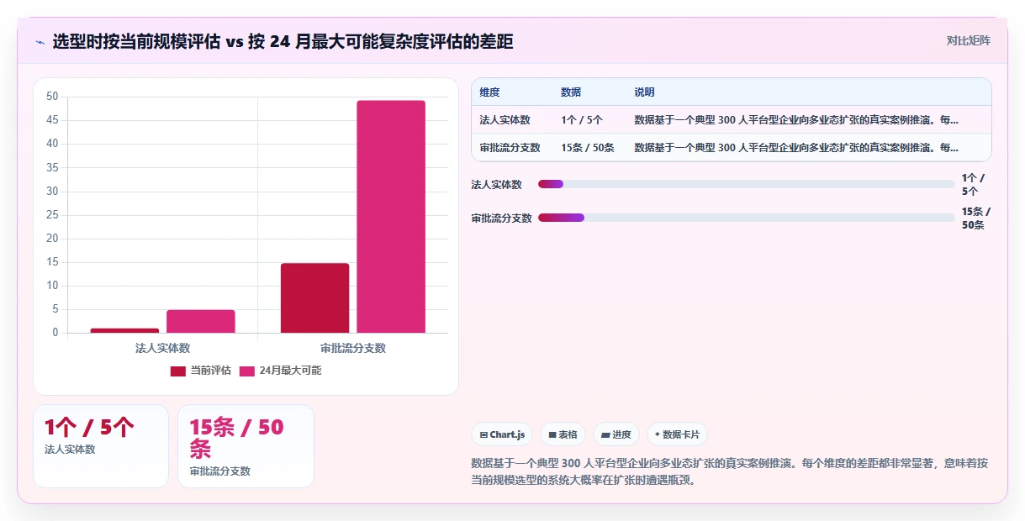
Task: Click the 审批流分支数 table row cell
Action: pyautogui.click(x=510, y=148)
